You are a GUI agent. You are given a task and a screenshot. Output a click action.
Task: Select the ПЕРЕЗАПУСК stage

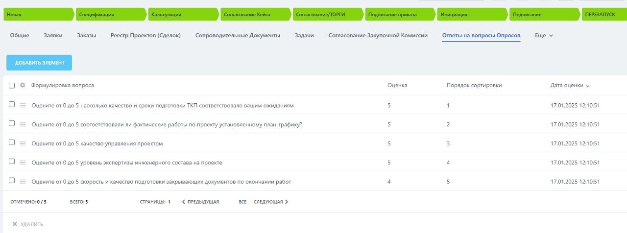pos(605,15)
